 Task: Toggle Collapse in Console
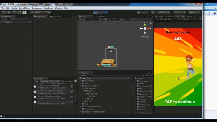(x=44, y=81)
